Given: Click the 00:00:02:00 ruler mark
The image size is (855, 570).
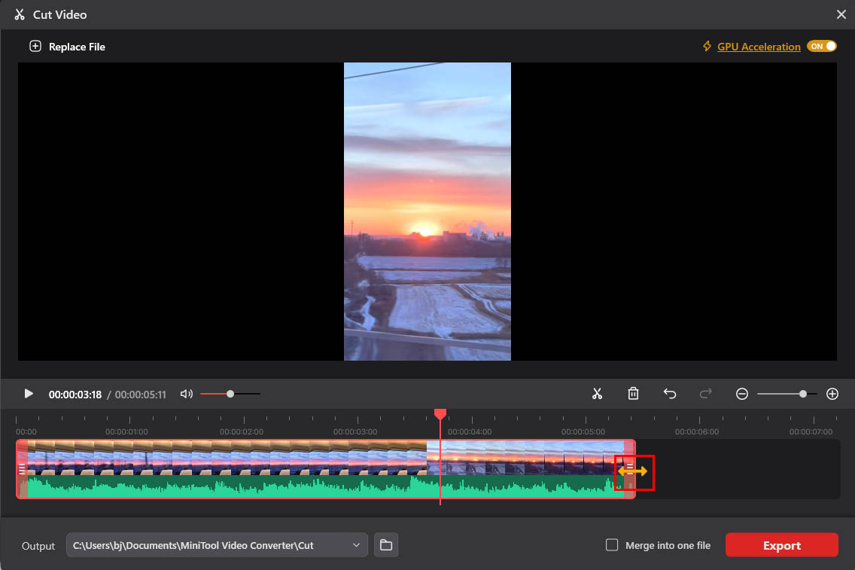Looking at the screenshot, I should [x=242, y=431].
